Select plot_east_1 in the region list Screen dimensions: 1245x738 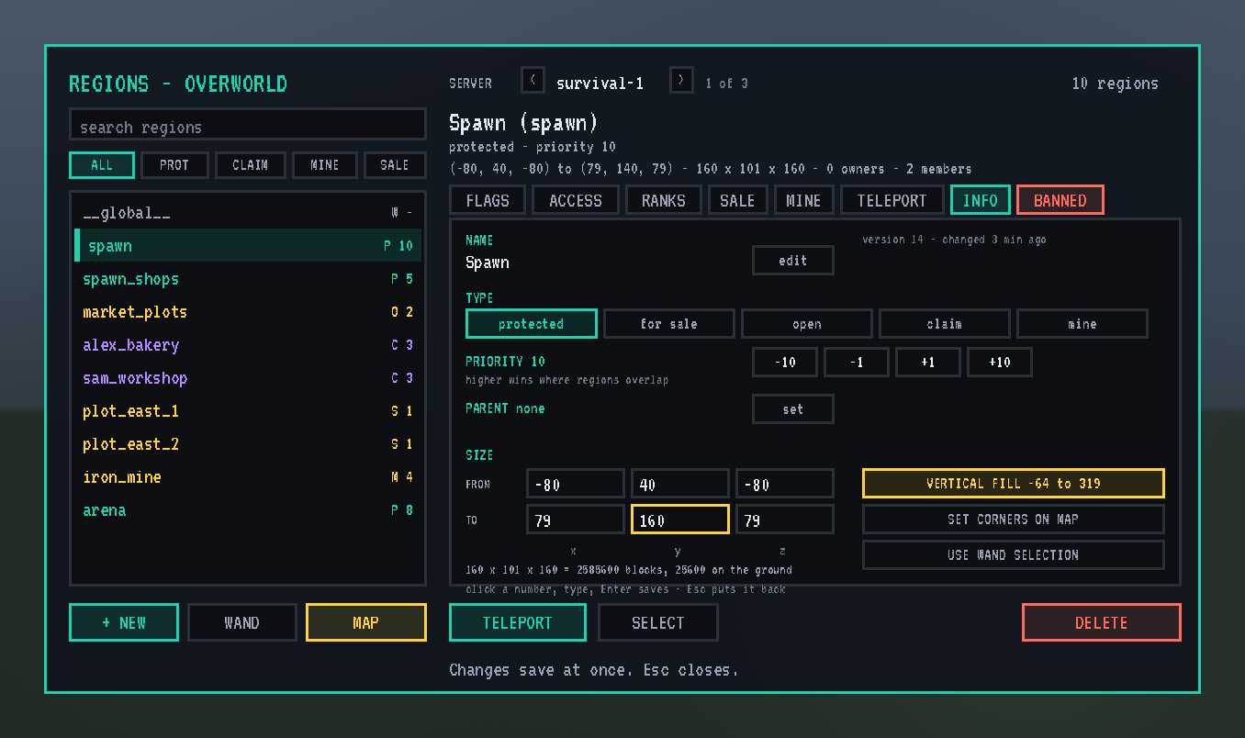click(248, 411)
